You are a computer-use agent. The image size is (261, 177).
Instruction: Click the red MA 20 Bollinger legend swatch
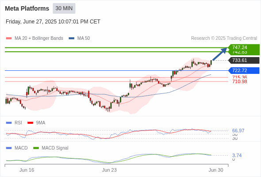pyautogui.click(x=9, y=38)
